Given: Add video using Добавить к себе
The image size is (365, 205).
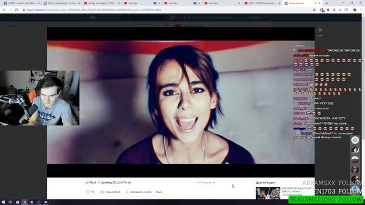Looking at the screenshot, I should pyautogui.click(x=139, y=192).
